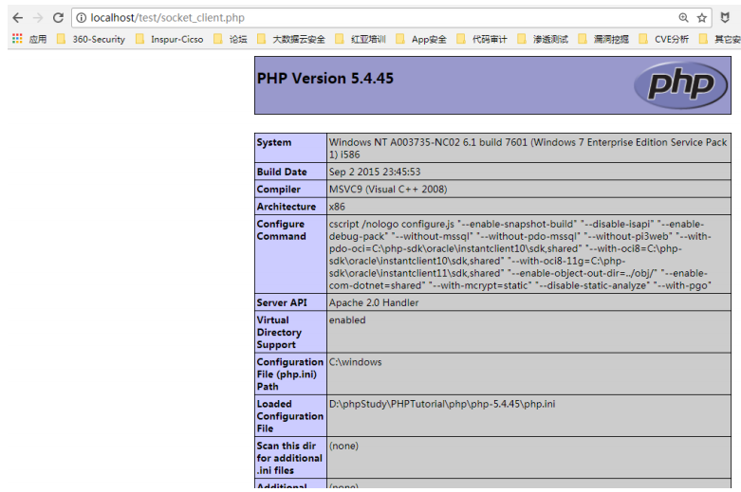Click the System row label

pos(274,142)
